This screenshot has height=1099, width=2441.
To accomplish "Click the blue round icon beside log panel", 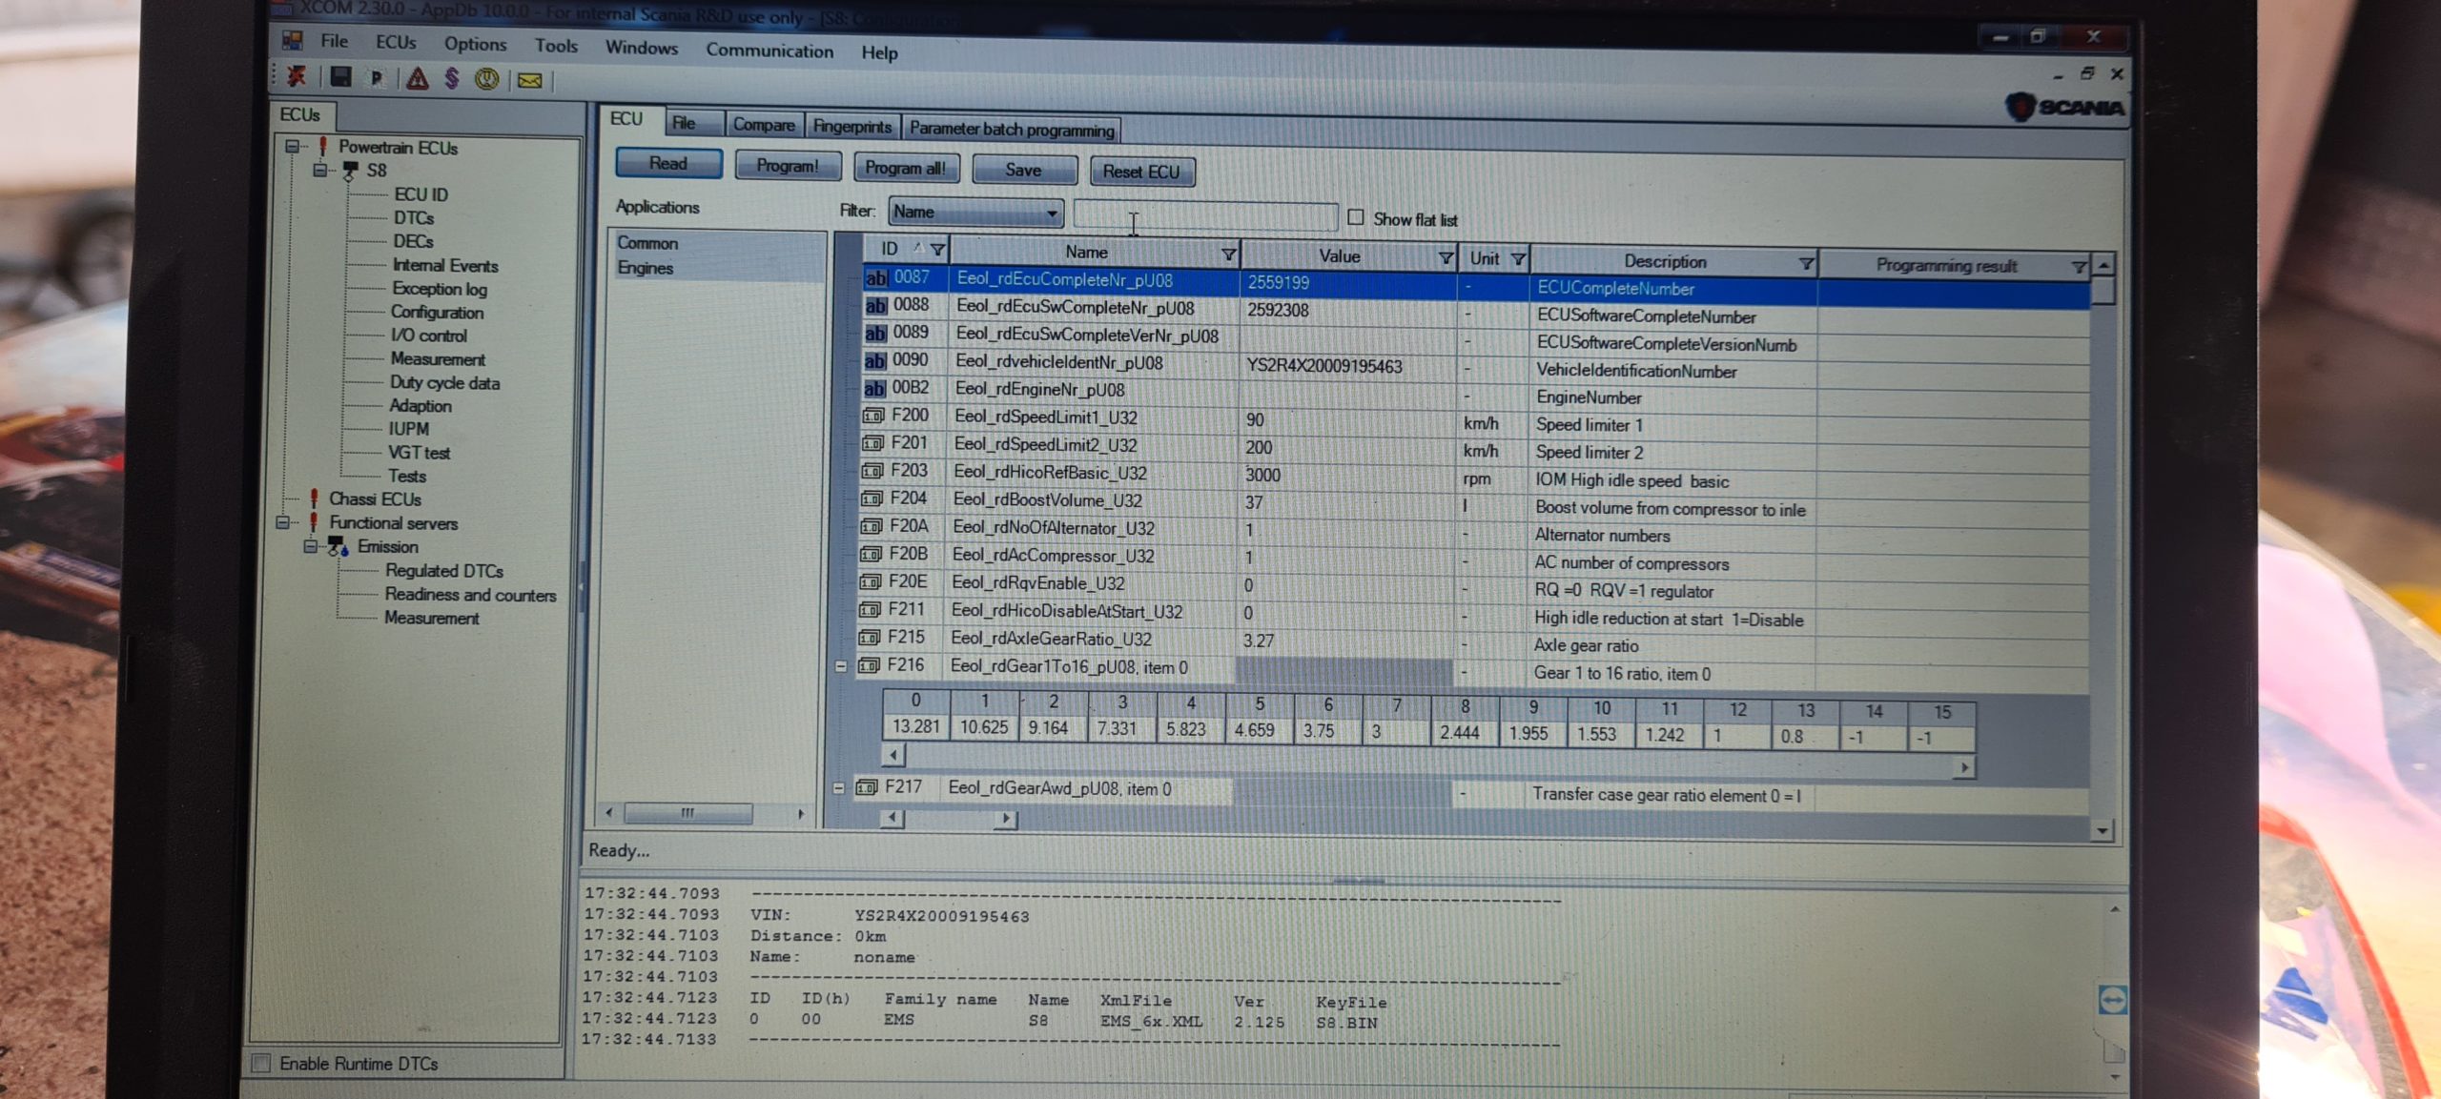I will pyautogui.click(x=2112, y=1000).
